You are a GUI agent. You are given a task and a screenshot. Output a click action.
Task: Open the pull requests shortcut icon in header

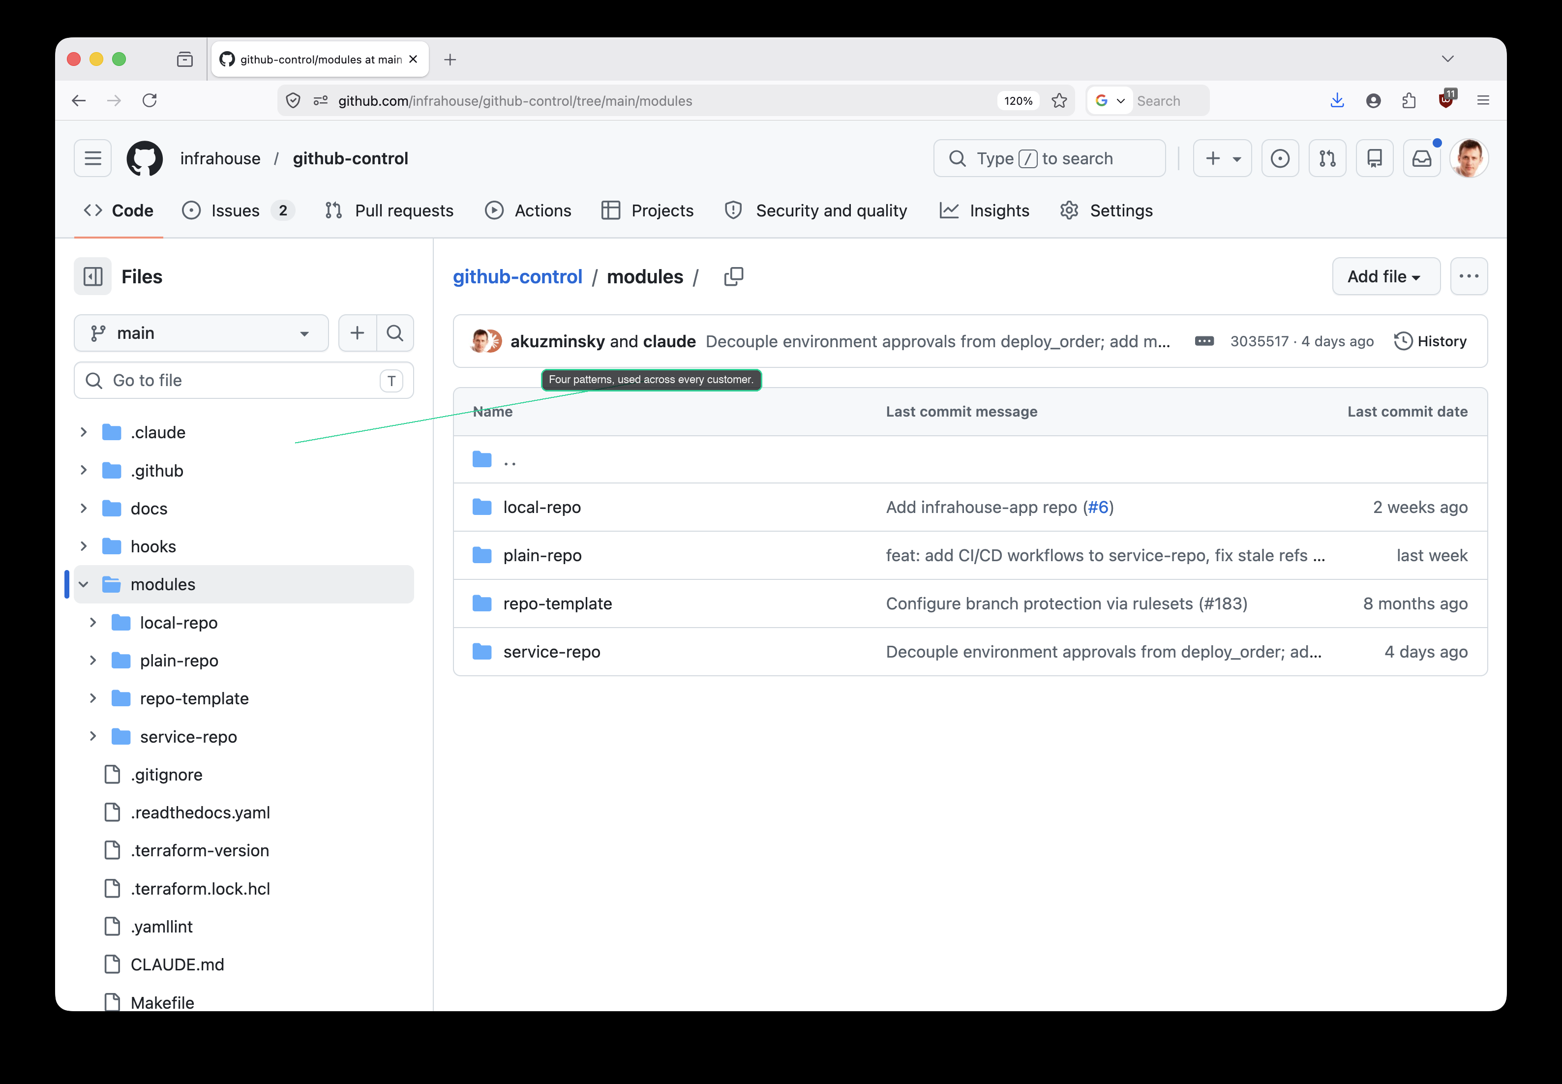(x=1327, y=158)
